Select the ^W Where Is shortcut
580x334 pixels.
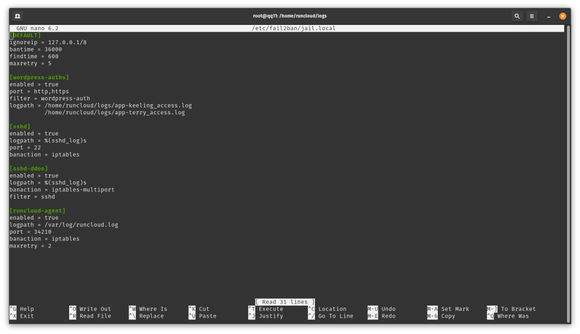point(147,309)
